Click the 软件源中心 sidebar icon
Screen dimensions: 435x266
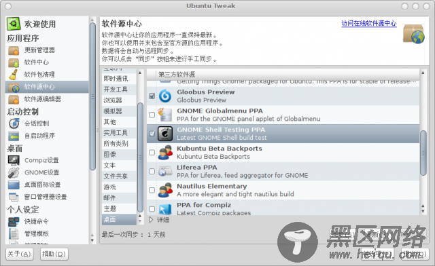click(14, 87)
